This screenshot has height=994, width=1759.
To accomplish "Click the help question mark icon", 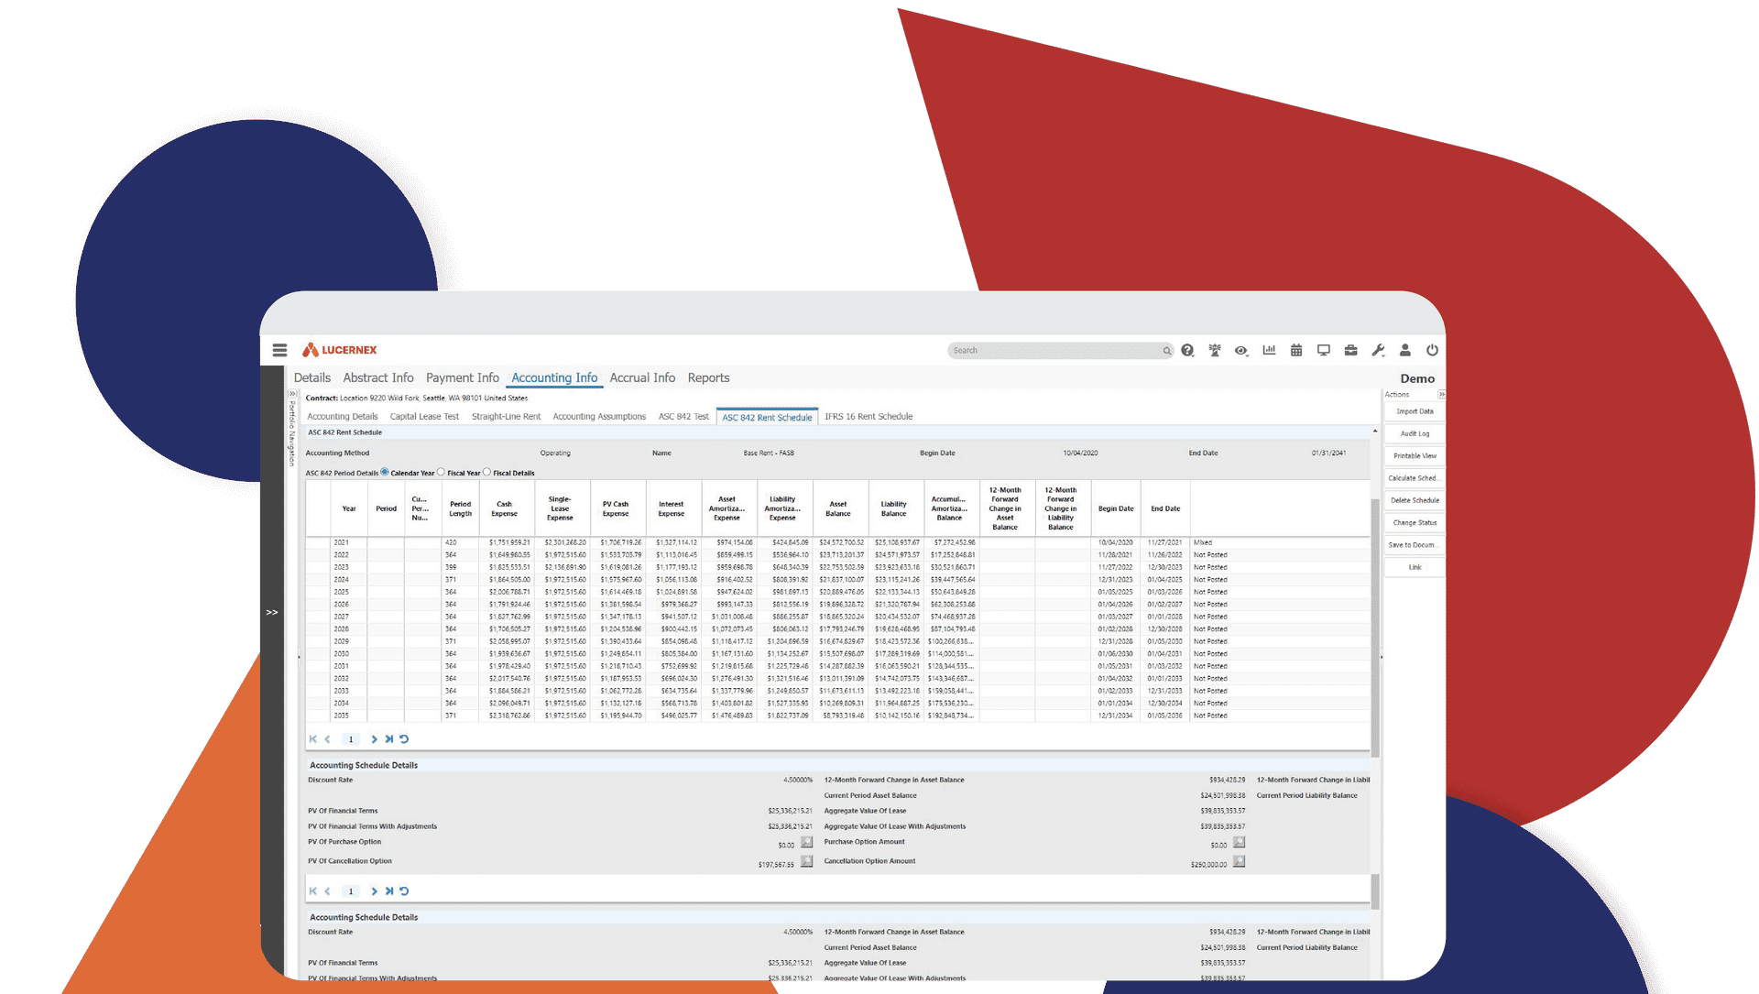I will click(1187, 350).
